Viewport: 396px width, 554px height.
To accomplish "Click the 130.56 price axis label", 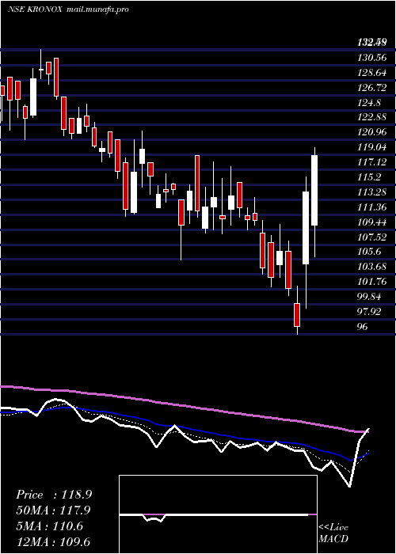I will coord(372,58).
